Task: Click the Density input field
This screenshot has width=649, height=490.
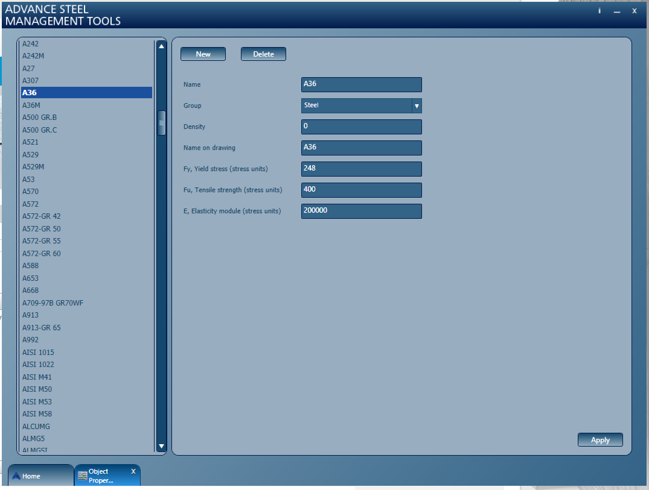Action: click(362, 127)
